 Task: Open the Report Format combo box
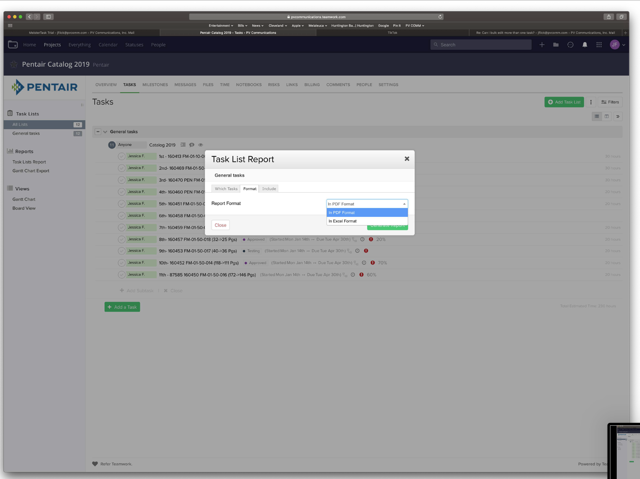tap(367, 204)
